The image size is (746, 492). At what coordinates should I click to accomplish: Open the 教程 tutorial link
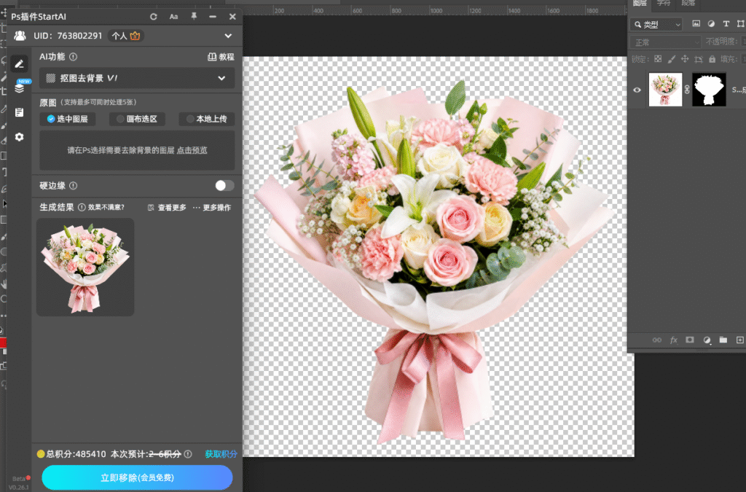[221, 57]
